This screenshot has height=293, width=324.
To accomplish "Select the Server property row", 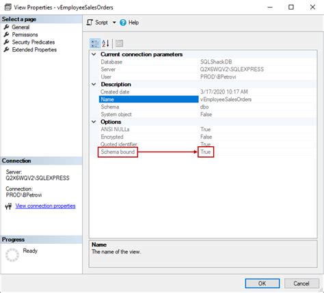I will [x=207, y=70].
